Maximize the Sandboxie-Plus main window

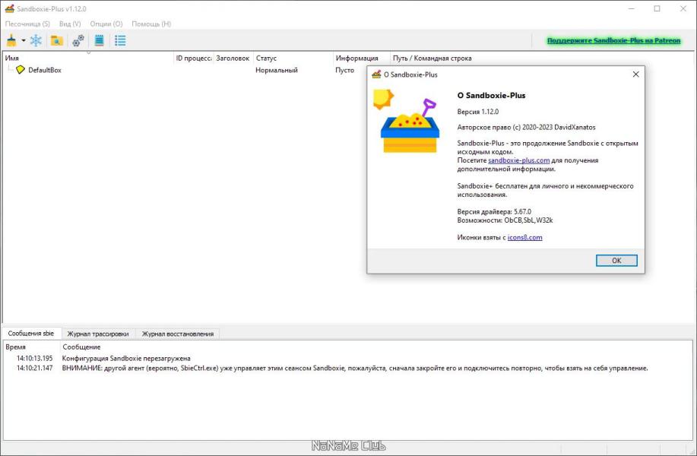click(657, 8)
